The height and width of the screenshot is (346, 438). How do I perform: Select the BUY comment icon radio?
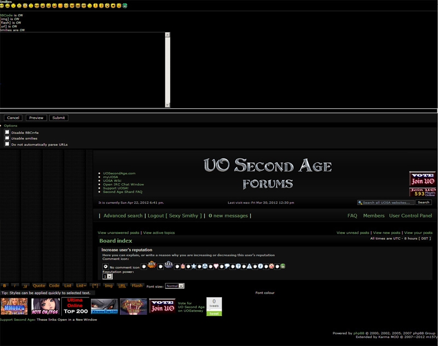(143, 267)
